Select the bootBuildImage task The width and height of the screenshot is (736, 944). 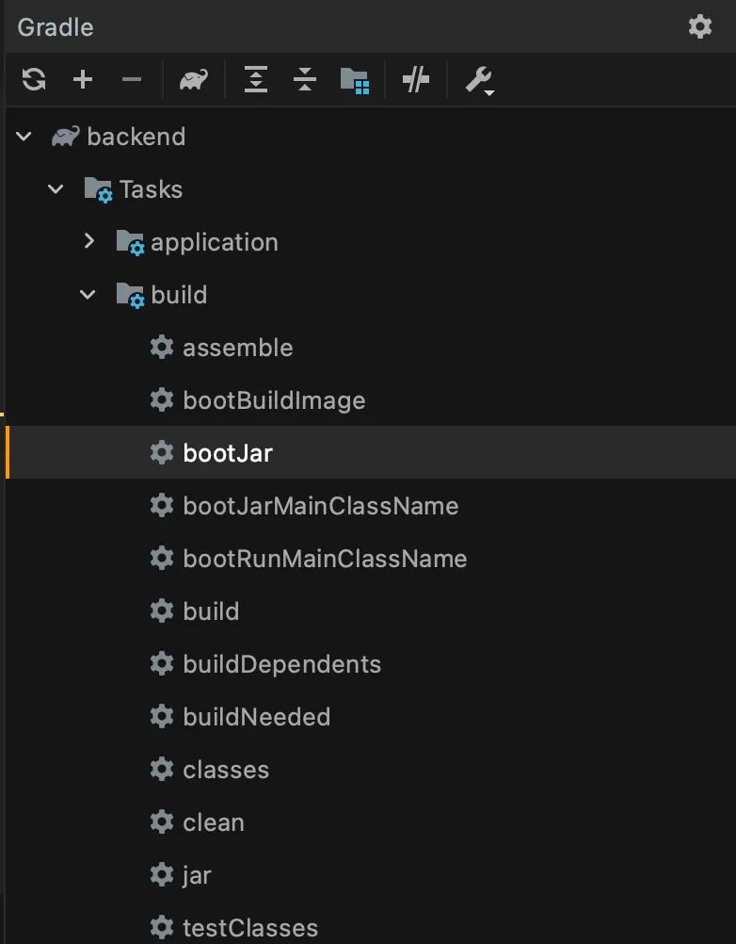pos(273,400)
